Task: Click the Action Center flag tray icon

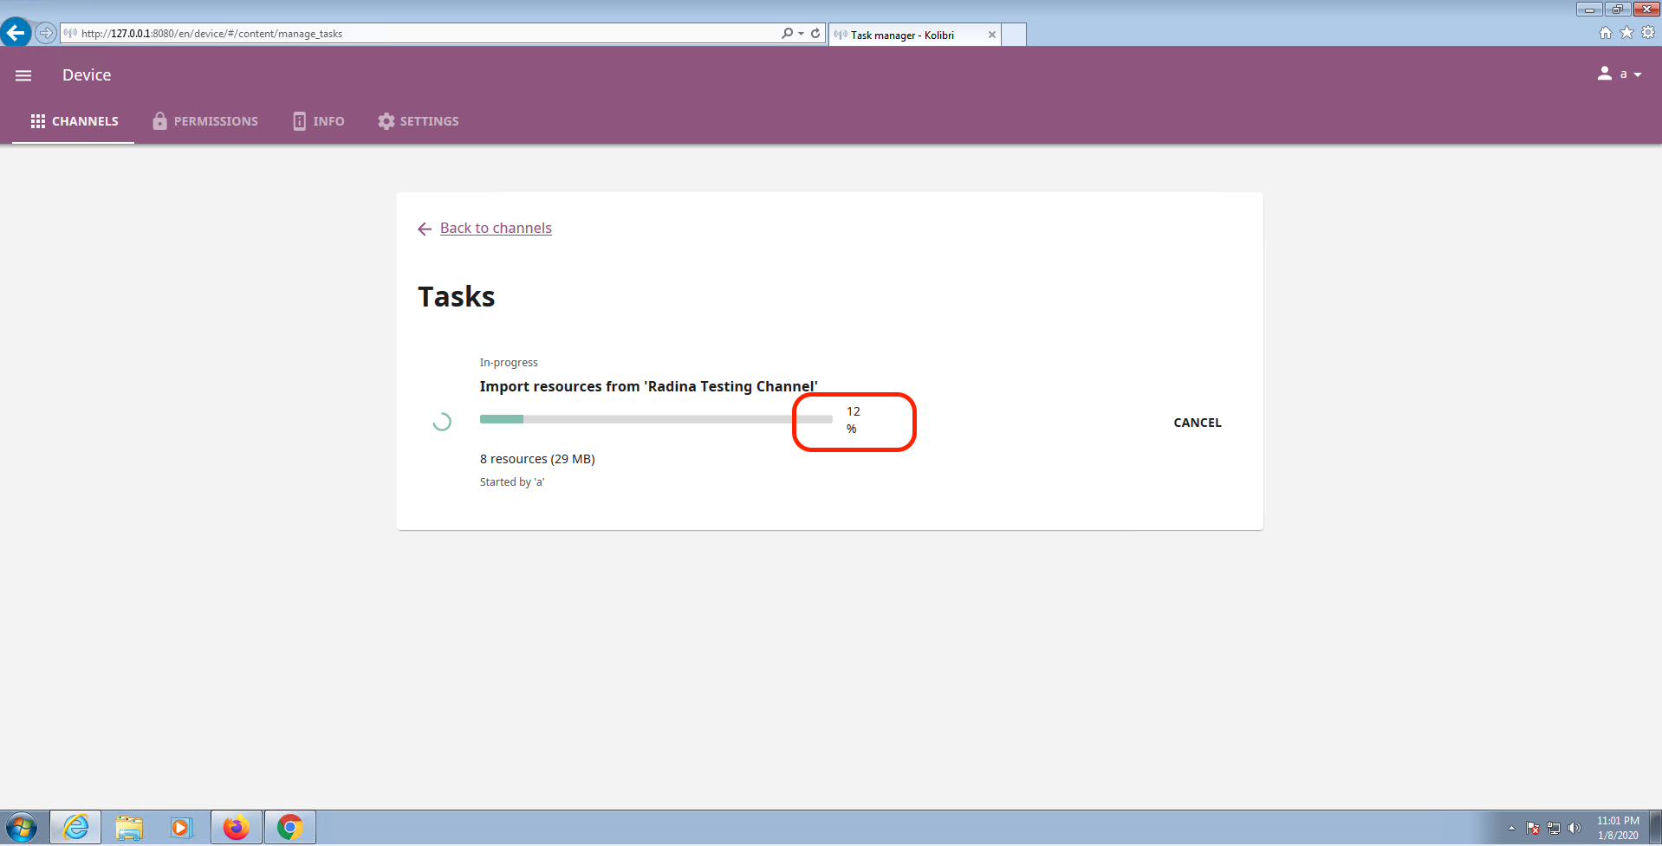Action: [1532, 829]
